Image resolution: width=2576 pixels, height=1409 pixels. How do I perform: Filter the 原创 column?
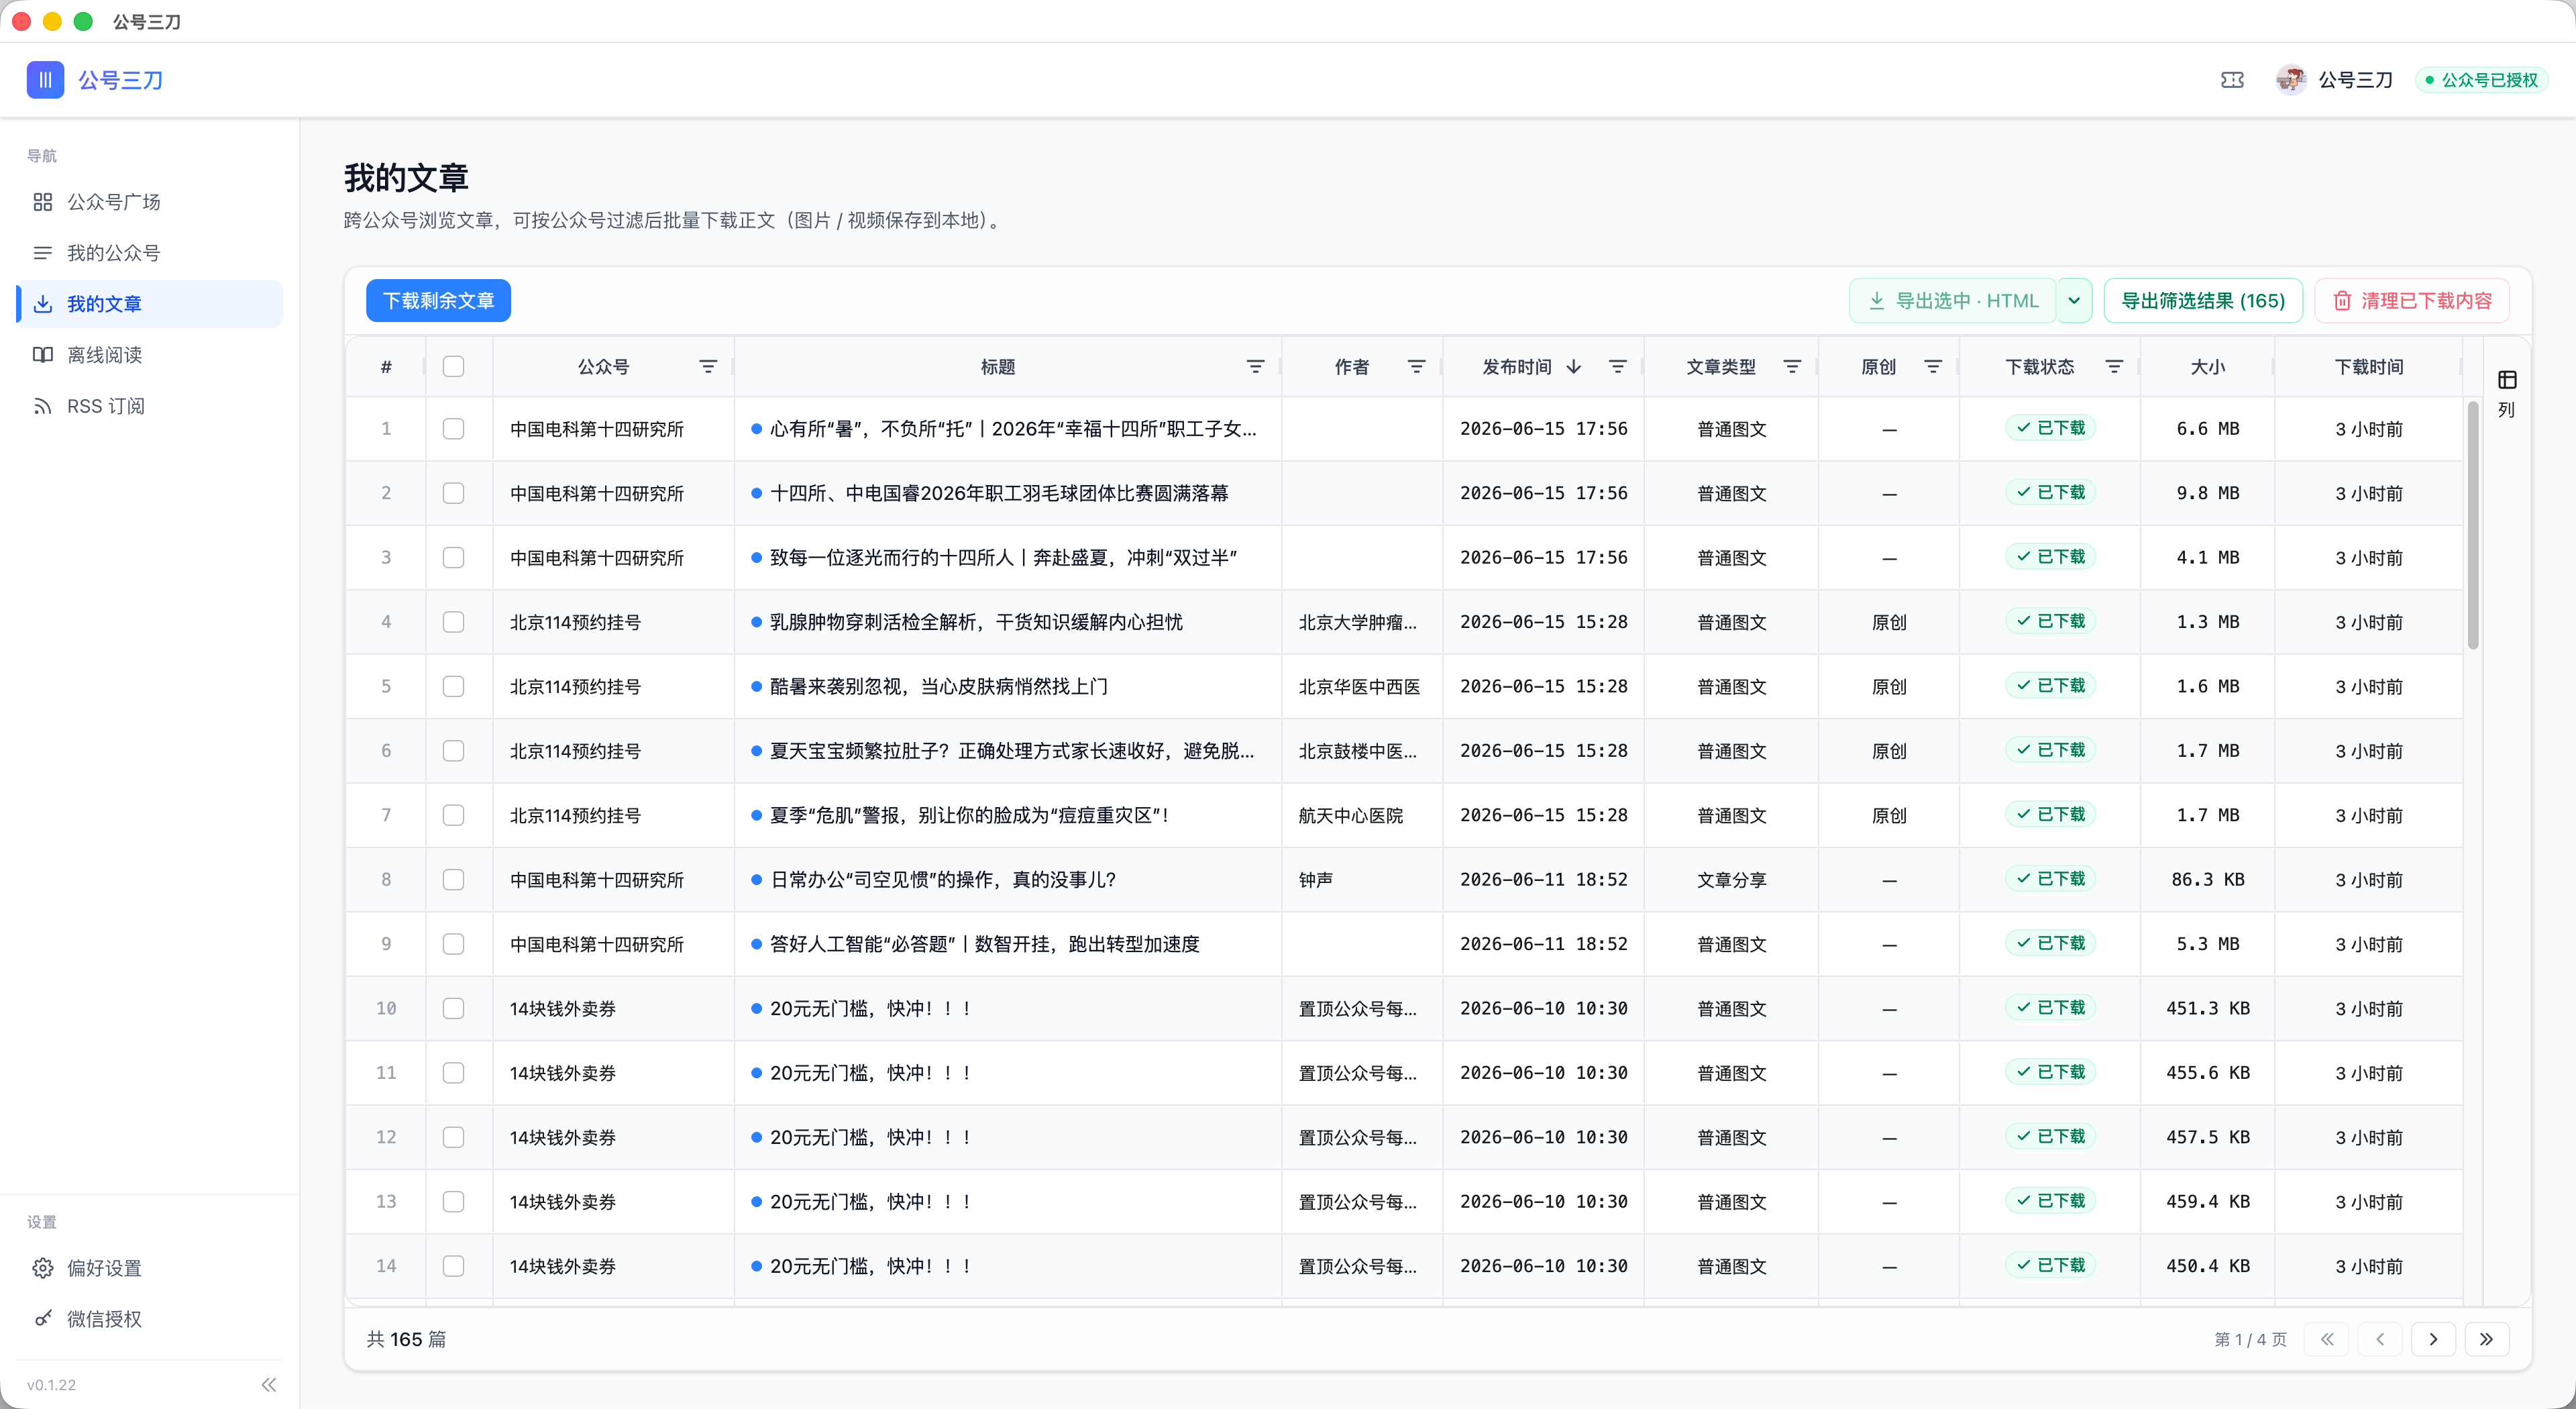pos(1934,367)
